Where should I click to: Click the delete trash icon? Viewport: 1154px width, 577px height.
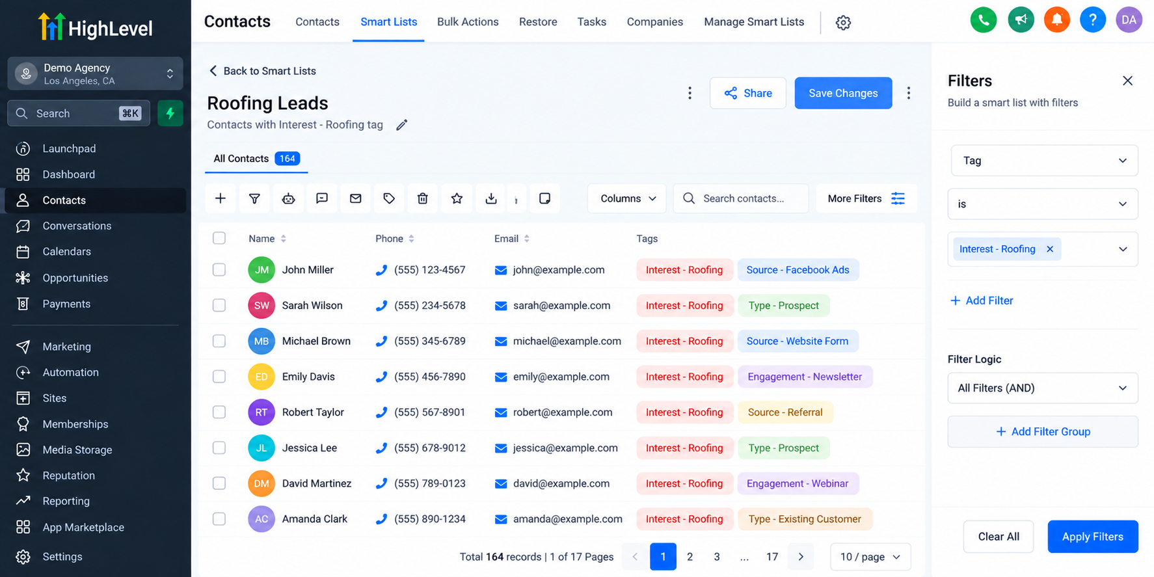click(423, 198)
